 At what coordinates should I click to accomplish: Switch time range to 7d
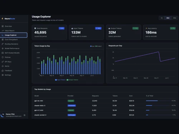point(162,18)
